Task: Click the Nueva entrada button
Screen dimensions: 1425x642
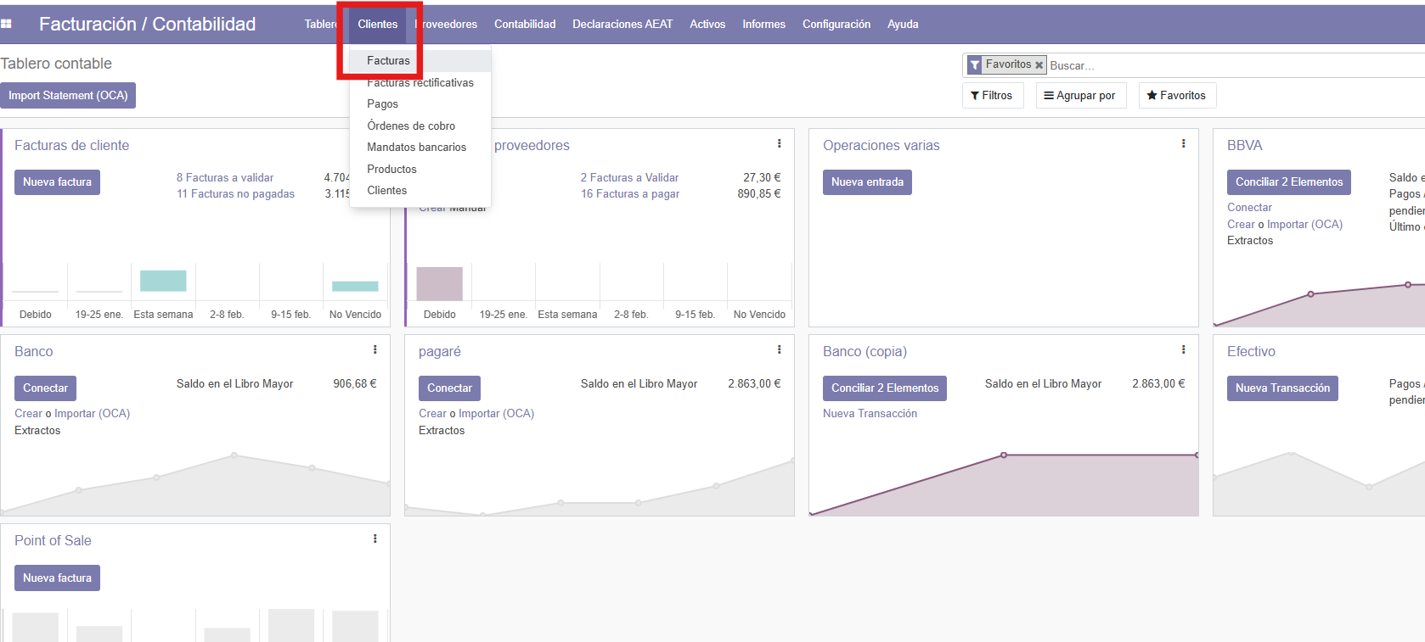Action: coord(866,182)
